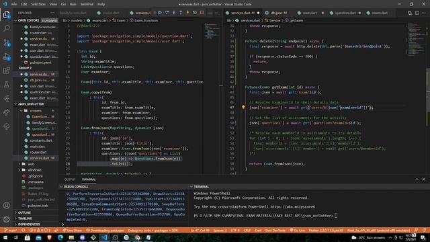Click Dart DevTools in status bar
This screenshot has height=242, width=430.
point(275,231)
